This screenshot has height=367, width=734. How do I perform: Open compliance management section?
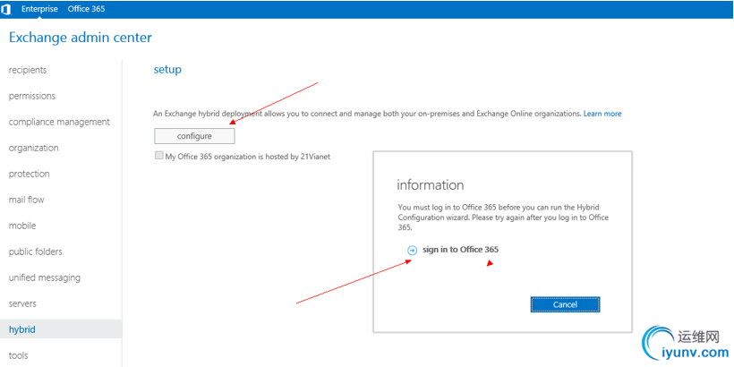pyautogui.click(x=59, y=122)
